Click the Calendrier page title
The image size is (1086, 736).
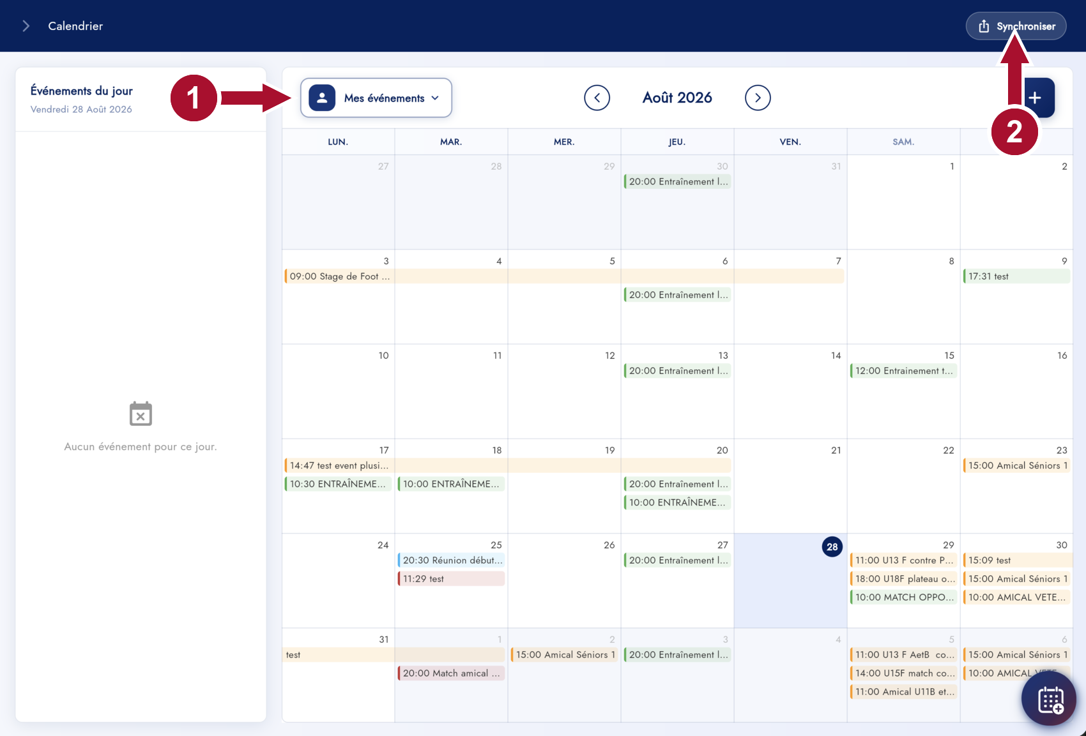pos(75,26)
